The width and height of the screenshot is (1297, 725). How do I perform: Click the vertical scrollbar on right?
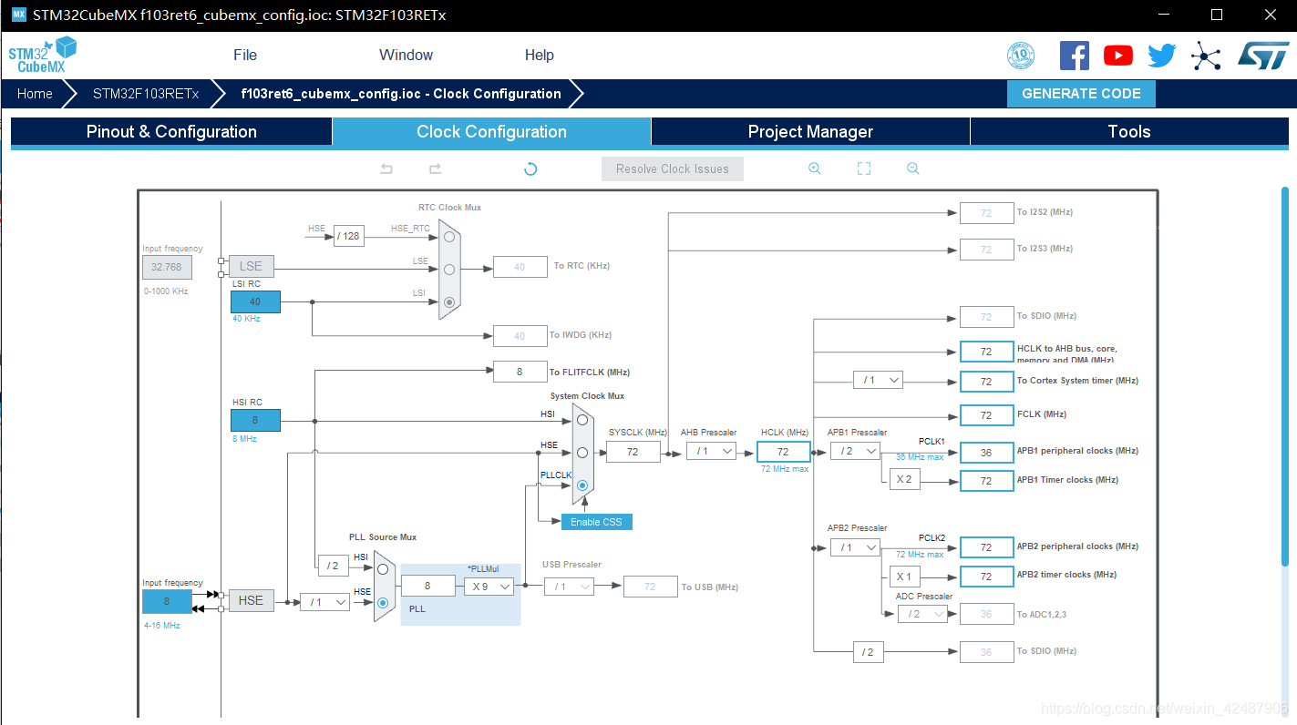click(x=1285, y=375)
